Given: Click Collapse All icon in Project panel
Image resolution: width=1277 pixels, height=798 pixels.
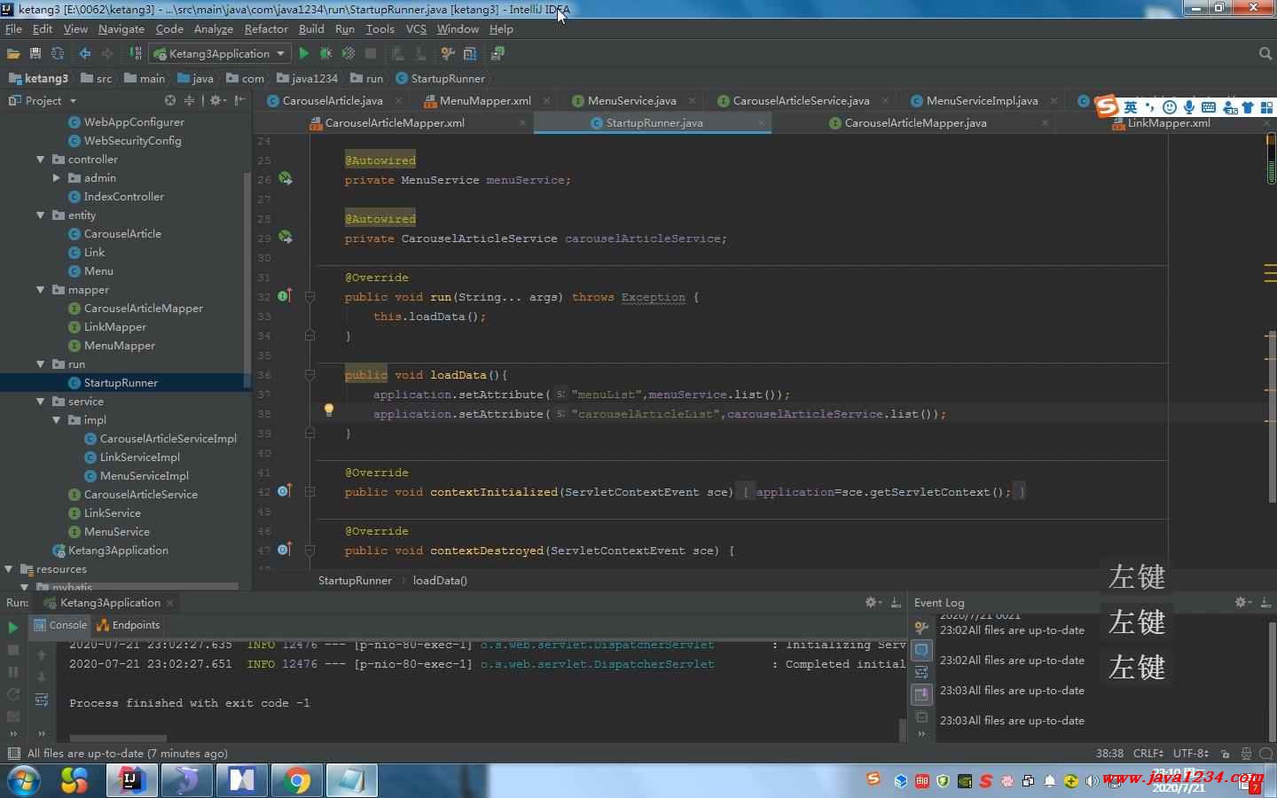Looking at the screenshot, I should (188, 100).
